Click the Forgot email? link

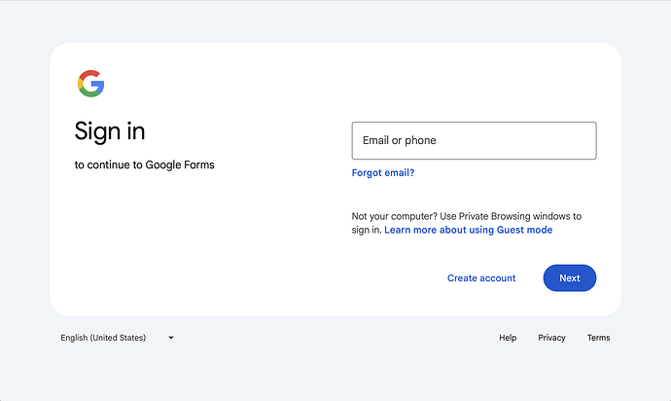383,173
